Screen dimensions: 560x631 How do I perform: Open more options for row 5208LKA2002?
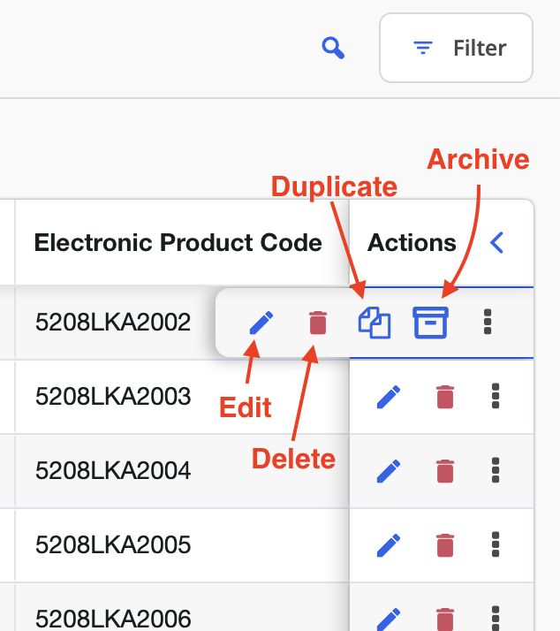tap(488, 322)
